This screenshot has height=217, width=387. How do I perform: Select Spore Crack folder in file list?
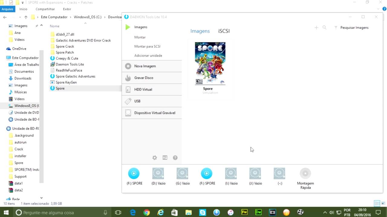point(65,46)
